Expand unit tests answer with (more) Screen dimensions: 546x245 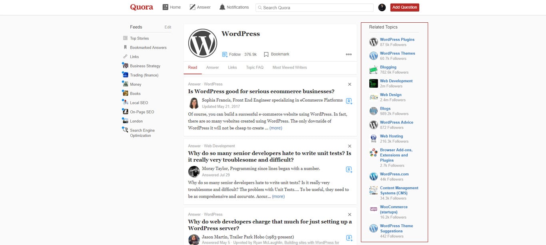coord(278,196)
